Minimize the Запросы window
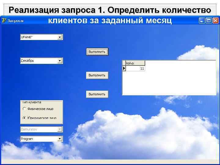Screen dimensions: 220x165 (202, 21)
